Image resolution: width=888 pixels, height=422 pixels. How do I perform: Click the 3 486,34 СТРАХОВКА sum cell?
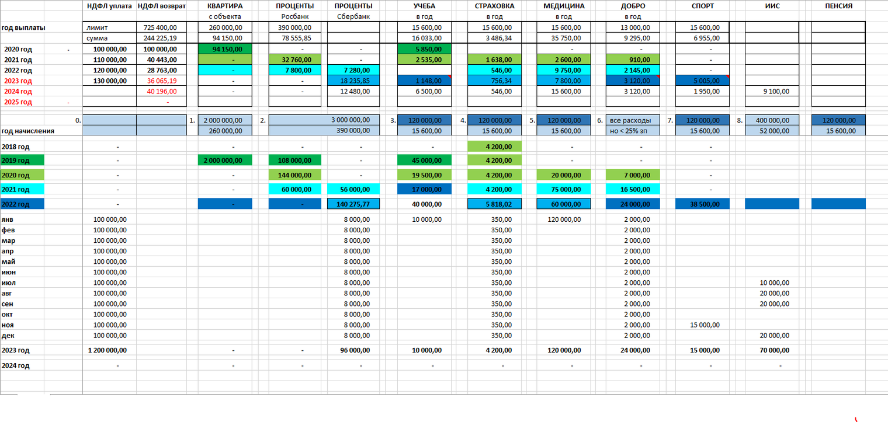pos(494,38)
